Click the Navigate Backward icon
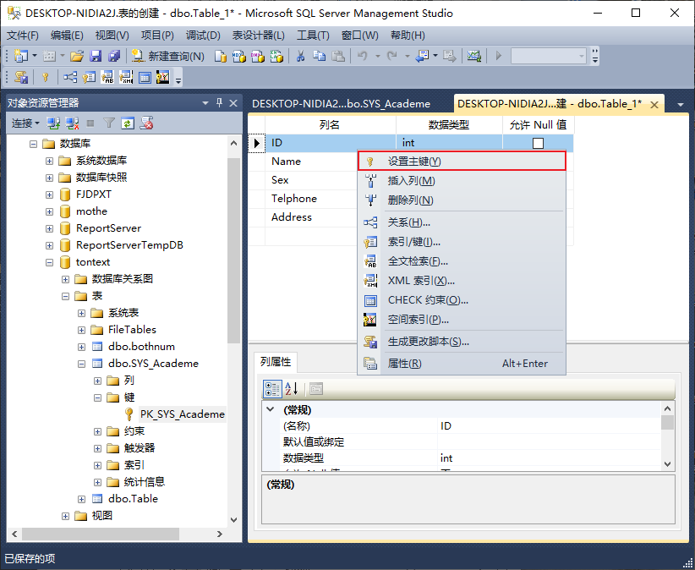The width and height of the screenshot is (695, 570). point(422,56)
